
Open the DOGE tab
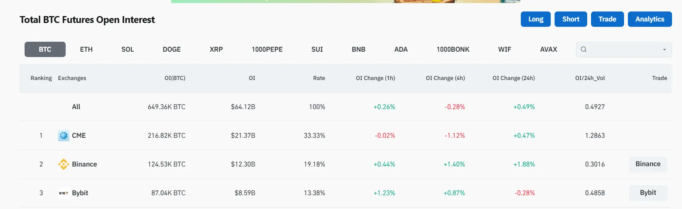pyautogui.click(x=172, y=49)
